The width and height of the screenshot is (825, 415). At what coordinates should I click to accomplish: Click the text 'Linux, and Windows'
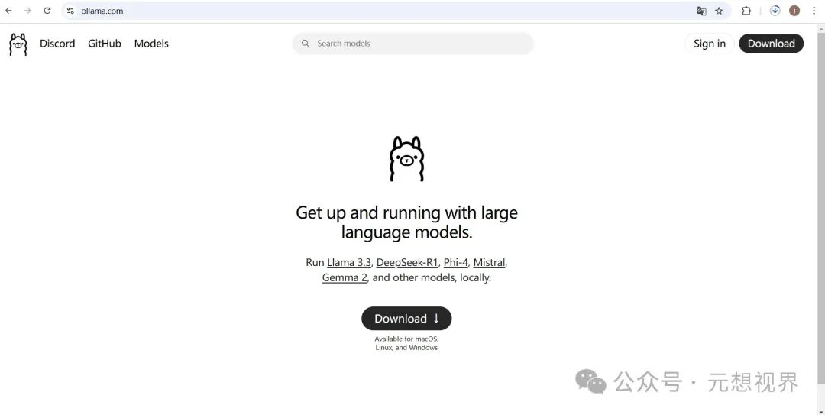406,348
